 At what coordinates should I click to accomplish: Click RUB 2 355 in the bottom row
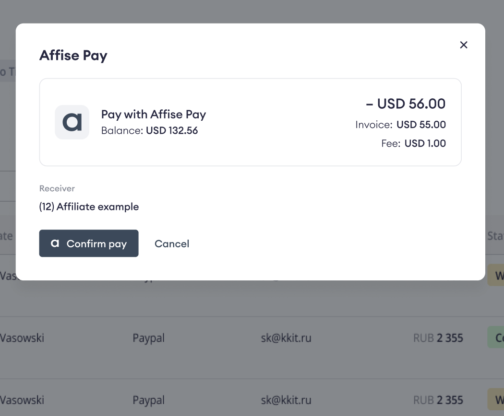point(438,400)
